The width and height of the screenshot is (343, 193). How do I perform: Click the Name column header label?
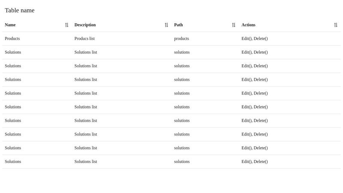10,25
